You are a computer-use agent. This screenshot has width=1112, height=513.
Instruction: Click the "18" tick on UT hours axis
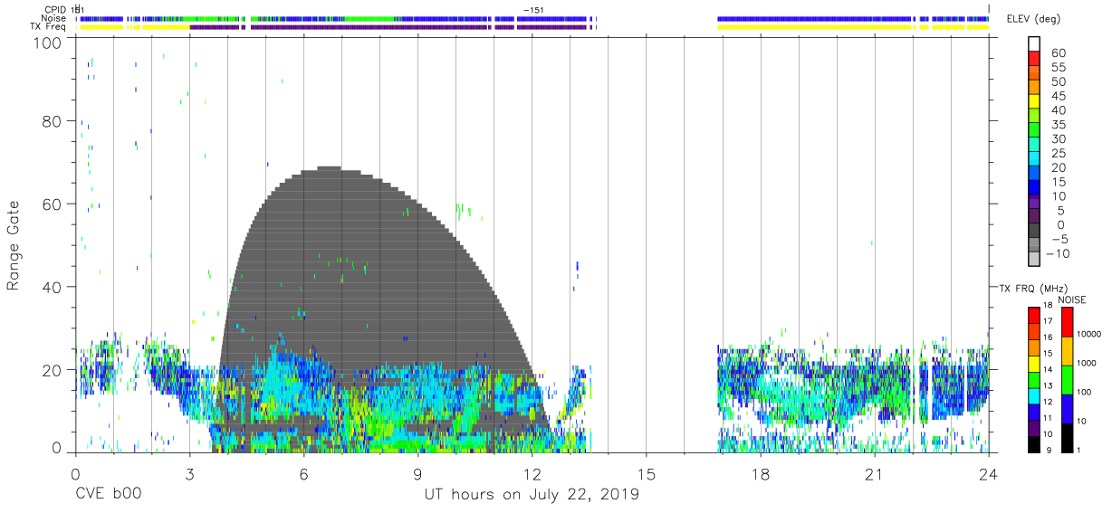coord(760,474)
